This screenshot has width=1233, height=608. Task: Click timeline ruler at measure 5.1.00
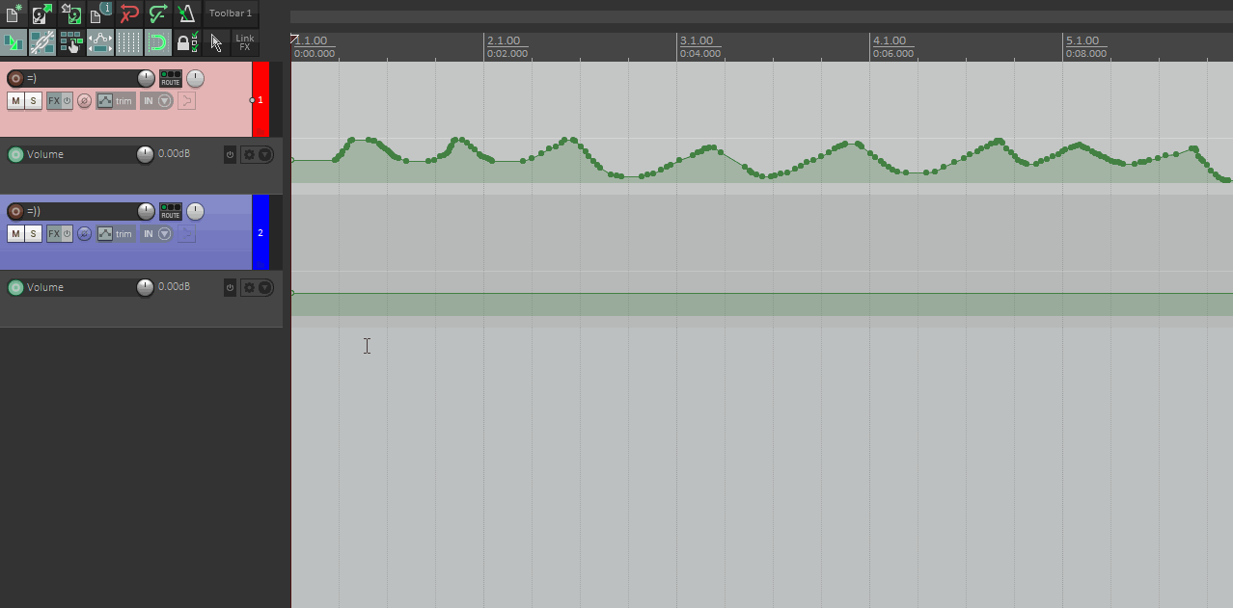pyautogui.click(x=1082, y=40)
